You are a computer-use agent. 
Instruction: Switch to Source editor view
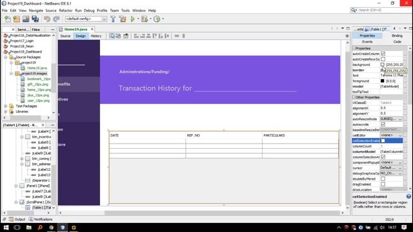coord(65,36)
